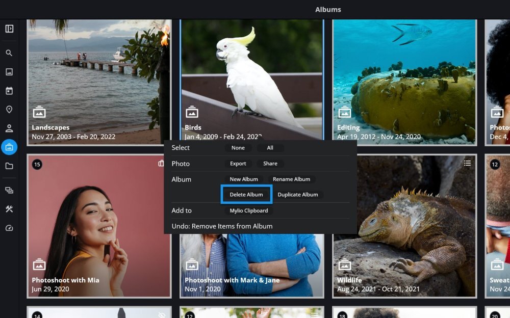Select the Albums view icon in sidebar
The width and height of the screenshot is (510, 318).
(9, 147)
